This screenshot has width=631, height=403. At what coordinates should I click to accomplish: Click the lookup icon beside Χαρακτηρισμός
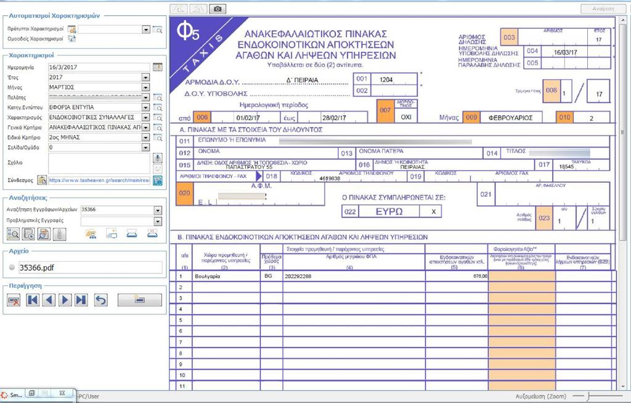pyautogui.click(x=157, y=118)
